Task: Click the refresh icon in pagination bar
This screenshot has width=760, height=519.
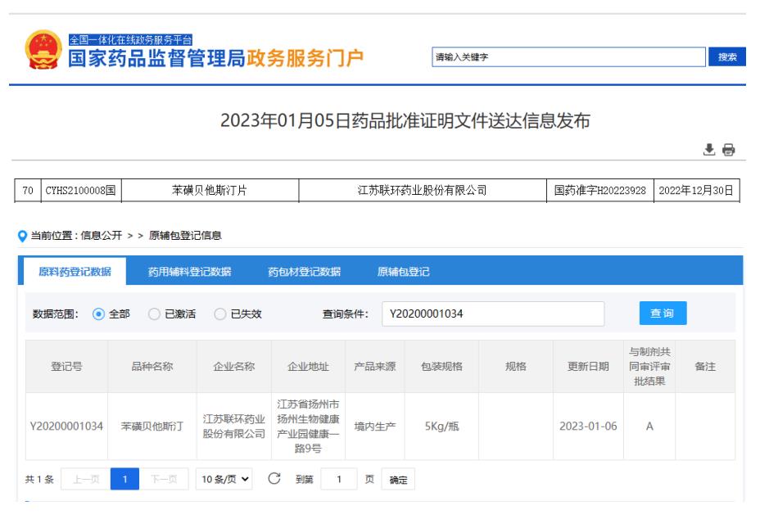Action: click(x=275, y=478)
